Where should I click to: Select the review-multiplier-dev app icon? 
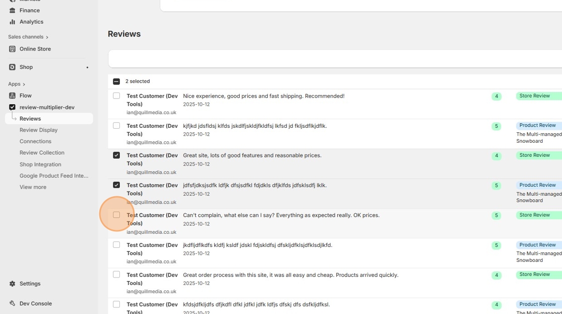pos(13,107)
